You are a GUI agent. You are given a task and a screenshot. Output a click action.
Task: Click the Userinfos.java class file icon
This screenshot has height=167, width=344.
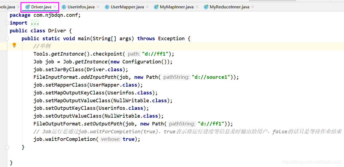(64, 7)
